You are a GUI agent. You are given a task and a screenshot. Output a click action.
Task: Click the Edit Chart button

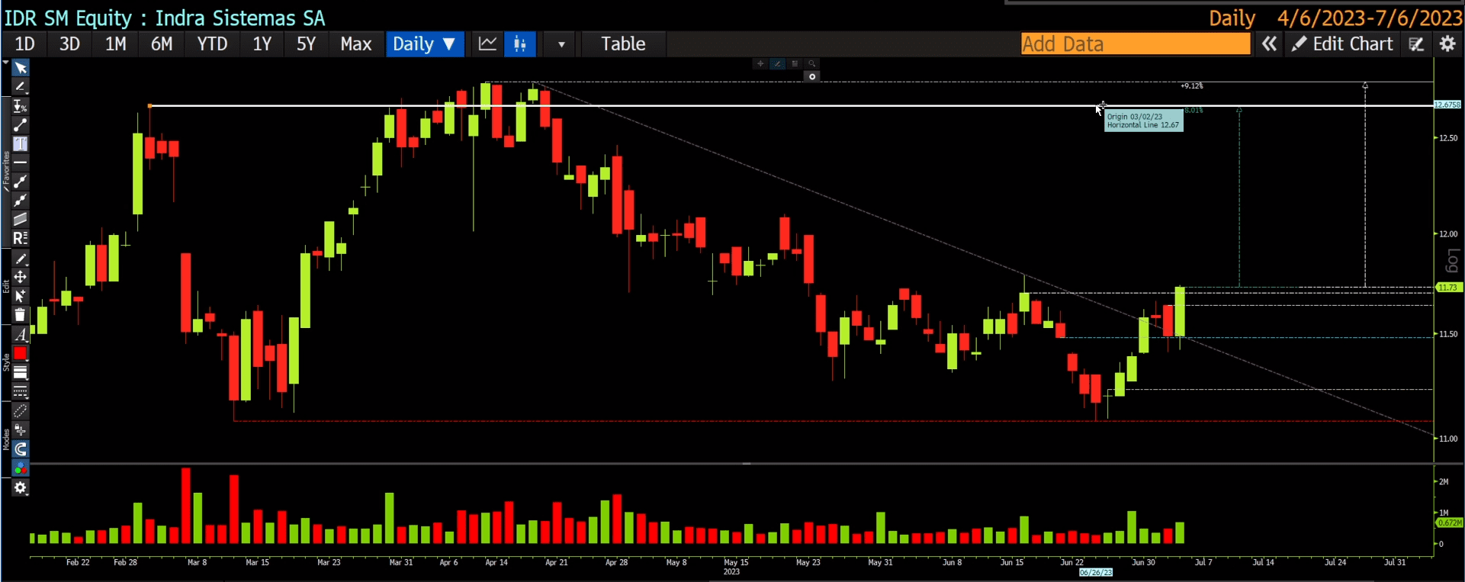click(x=1342, y=44)
